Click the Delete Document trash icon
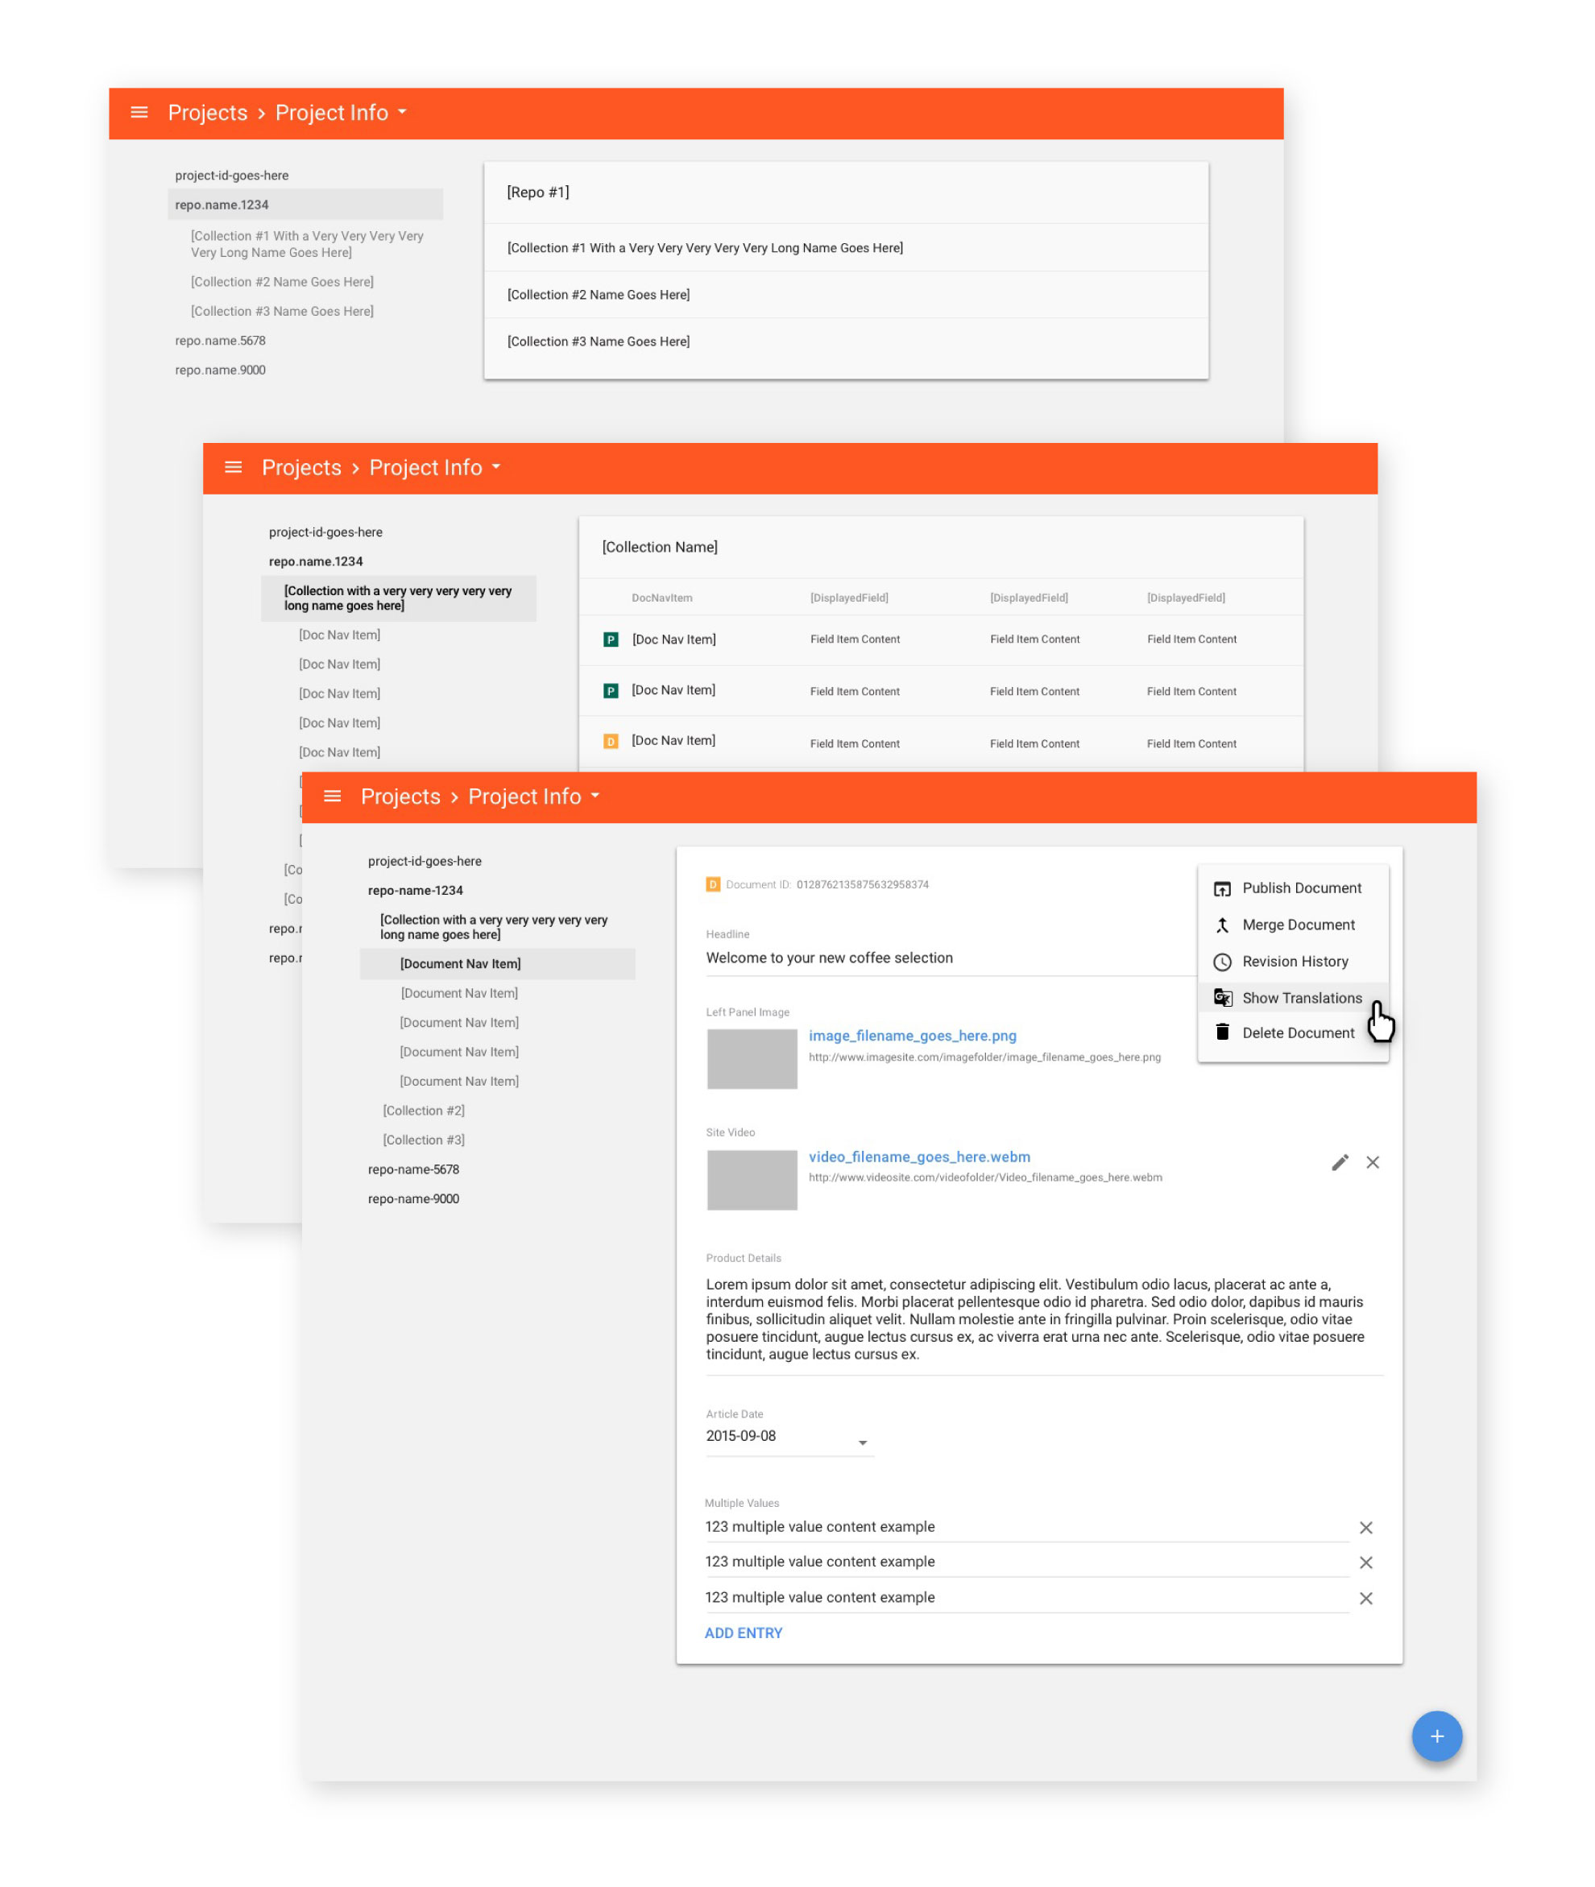Viewport: 1595px width, 1887px height. [1223, 1032]
